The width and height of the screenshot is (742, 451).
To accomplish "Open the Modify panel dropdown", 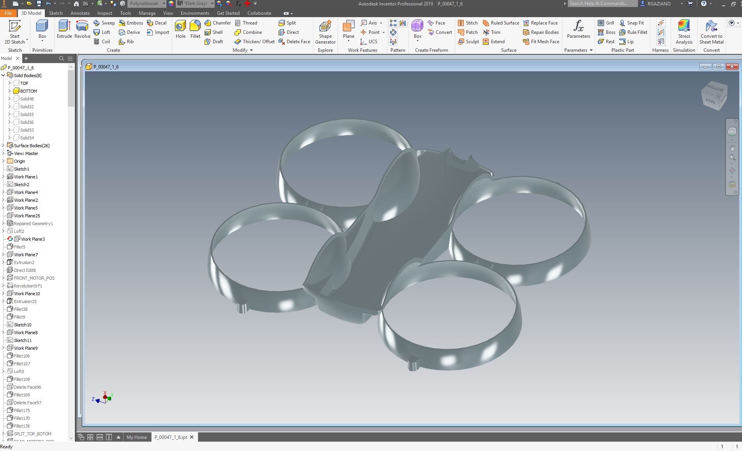I will pos(242,50).
